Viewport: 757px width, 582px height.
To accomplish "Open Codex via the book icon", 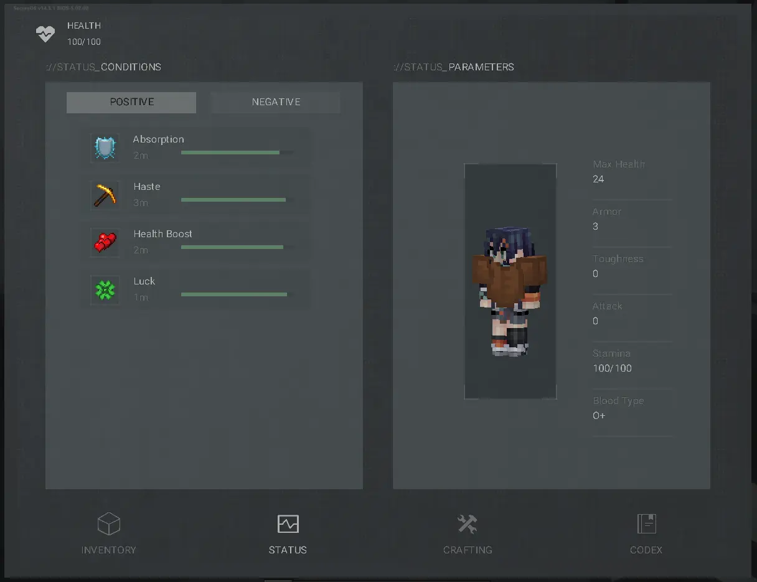I will [647, 523].
